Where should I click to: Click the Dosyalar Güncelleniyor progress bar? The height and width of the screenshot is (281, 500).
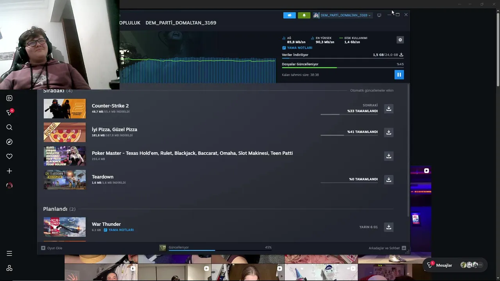(343, 68)
